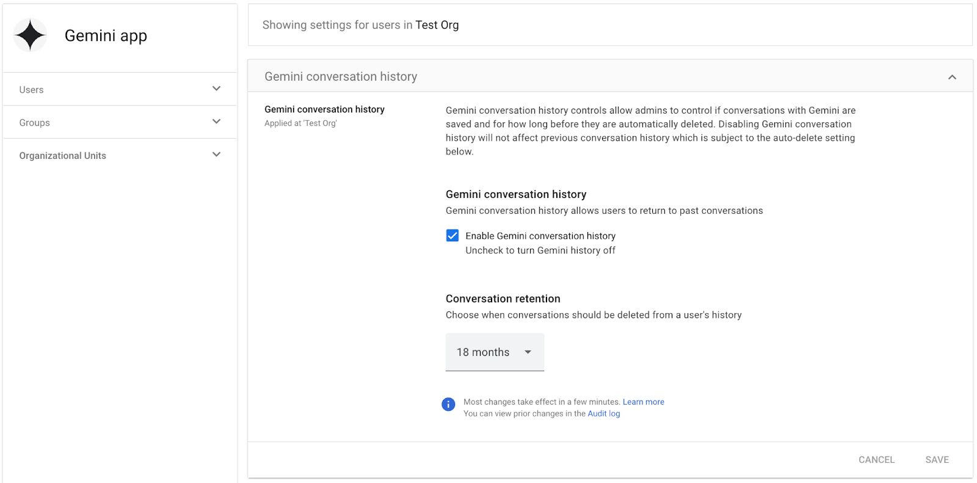Click "Choose when conversations should be deleted" text
Screen dimensions: 977x483
coord(594,315)
